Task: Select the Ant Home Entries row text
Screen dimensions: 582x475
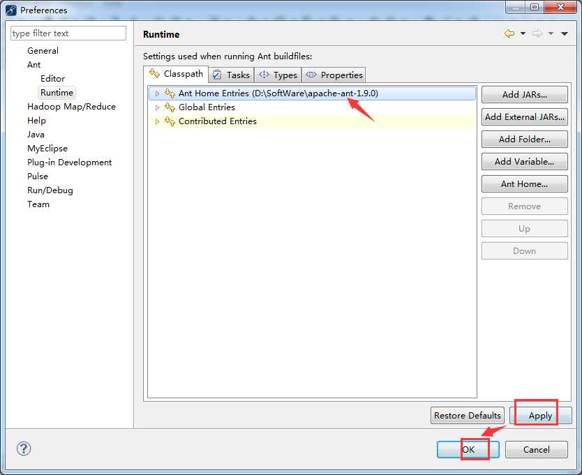Action: tap(278, 93)
